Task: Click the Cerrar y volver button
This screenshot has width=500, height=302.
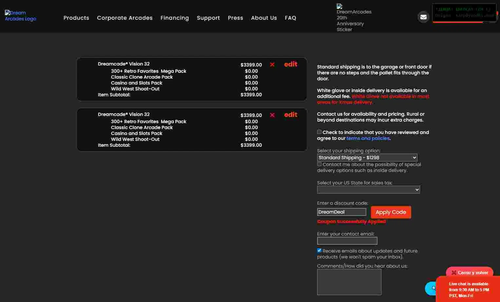Action: pos(470,273)
